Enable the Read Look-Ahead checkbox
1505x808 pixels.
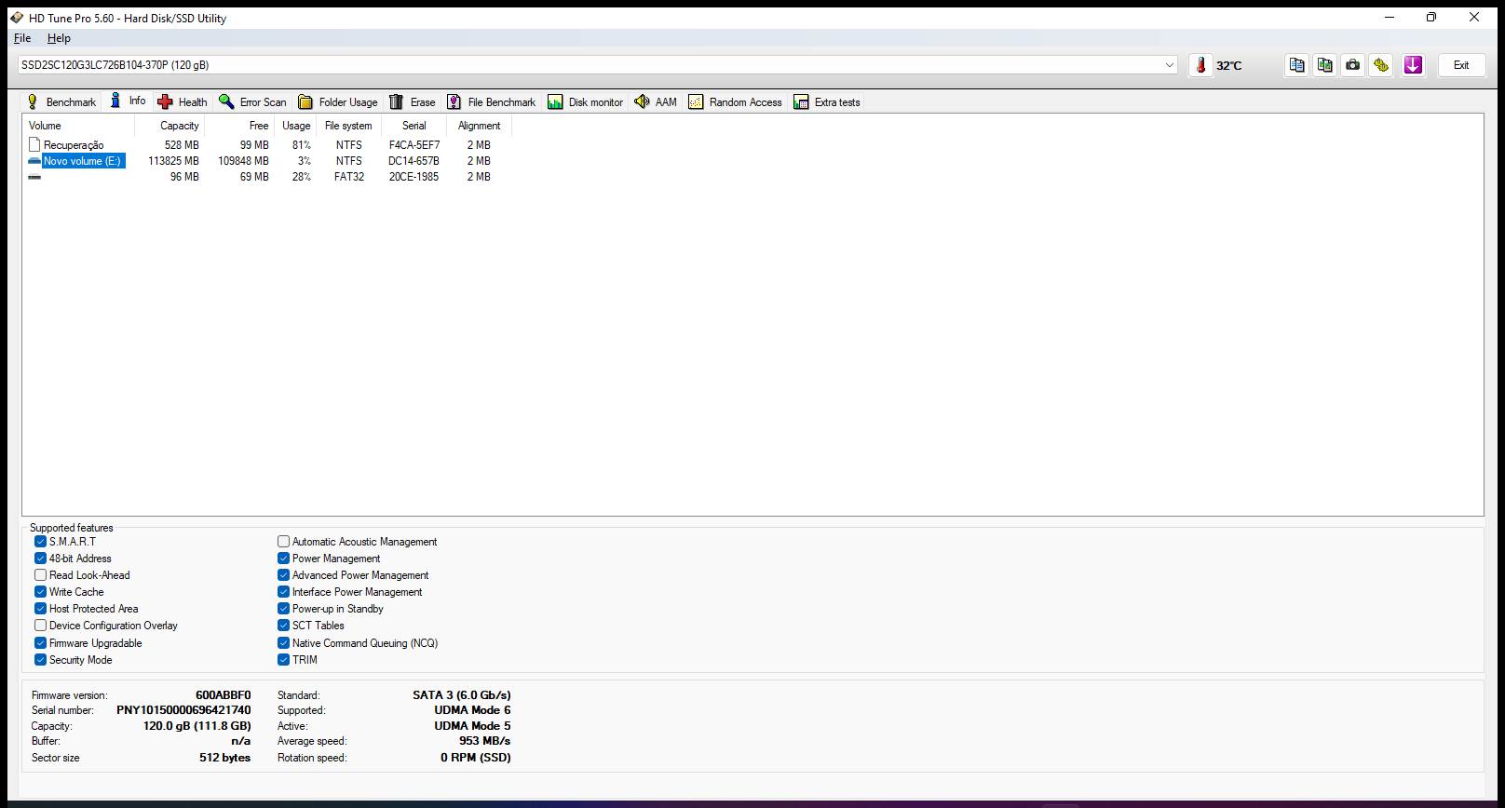pos(40,575)
